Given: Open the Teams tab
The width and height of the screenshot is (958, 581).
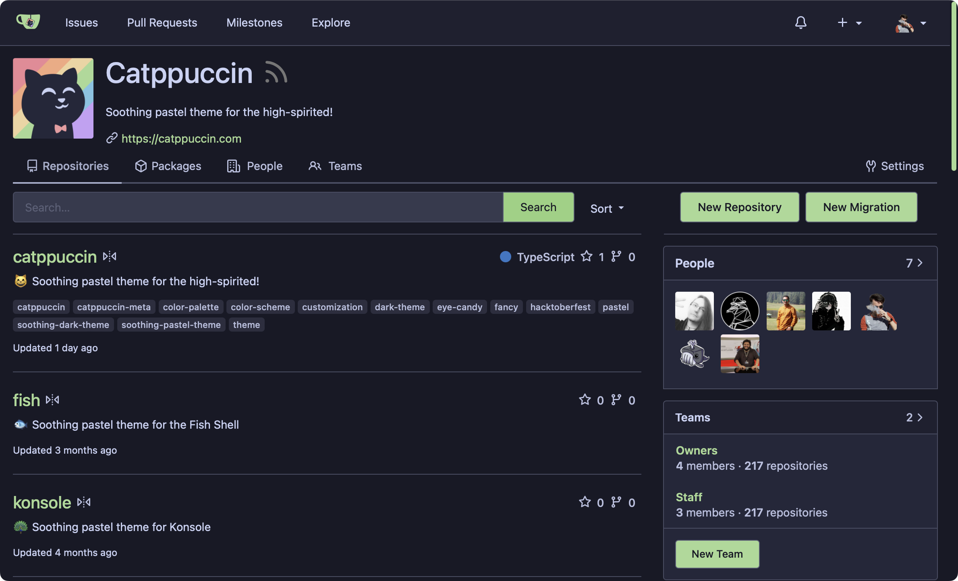Looking at the screenshot, I should (x=335, y=166).
